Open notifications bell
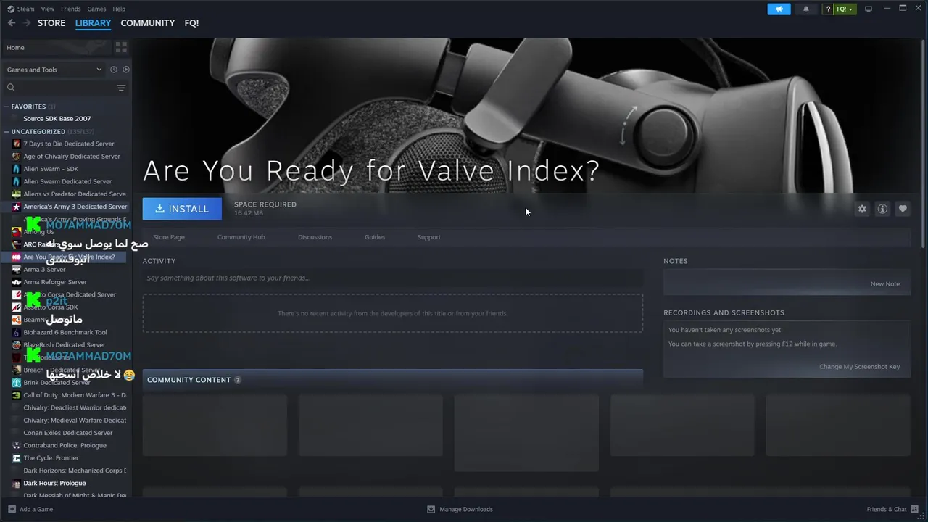This screenshot has width=928, height=522. tap(806, 9)
